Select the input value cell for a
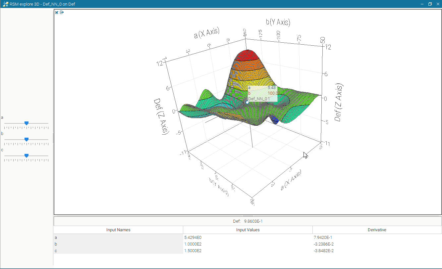The image size is (442, 269). pos(248,238)
